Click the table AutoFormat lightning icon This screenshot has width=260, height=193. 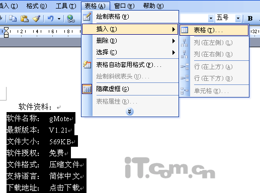point(87,65)
